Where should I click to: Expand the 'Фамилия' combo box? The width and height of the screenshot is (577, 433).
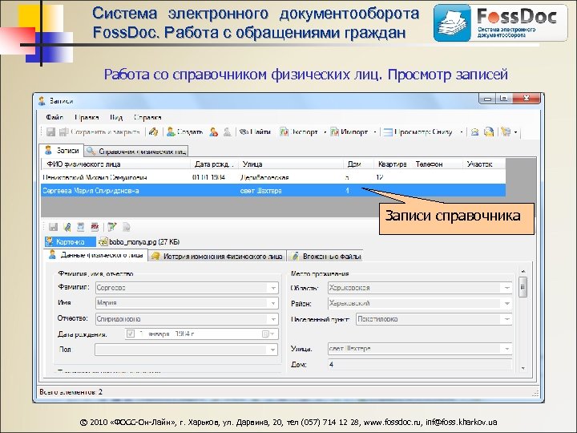pyautogui.click(x=273, y=288)
